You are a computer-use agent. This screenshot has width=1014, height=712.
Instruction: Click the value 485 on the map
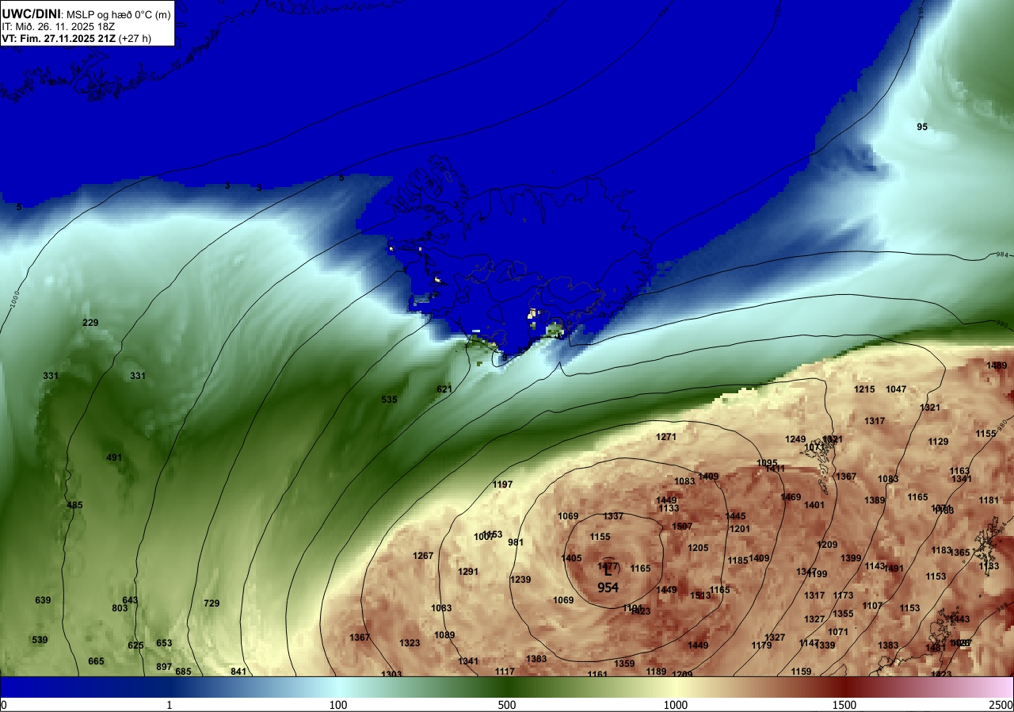coord(74,505)
